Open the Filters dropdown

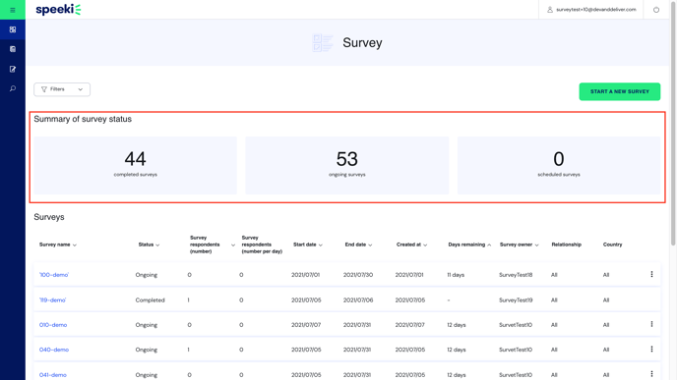pyautogui.click(x=62, y=89)
